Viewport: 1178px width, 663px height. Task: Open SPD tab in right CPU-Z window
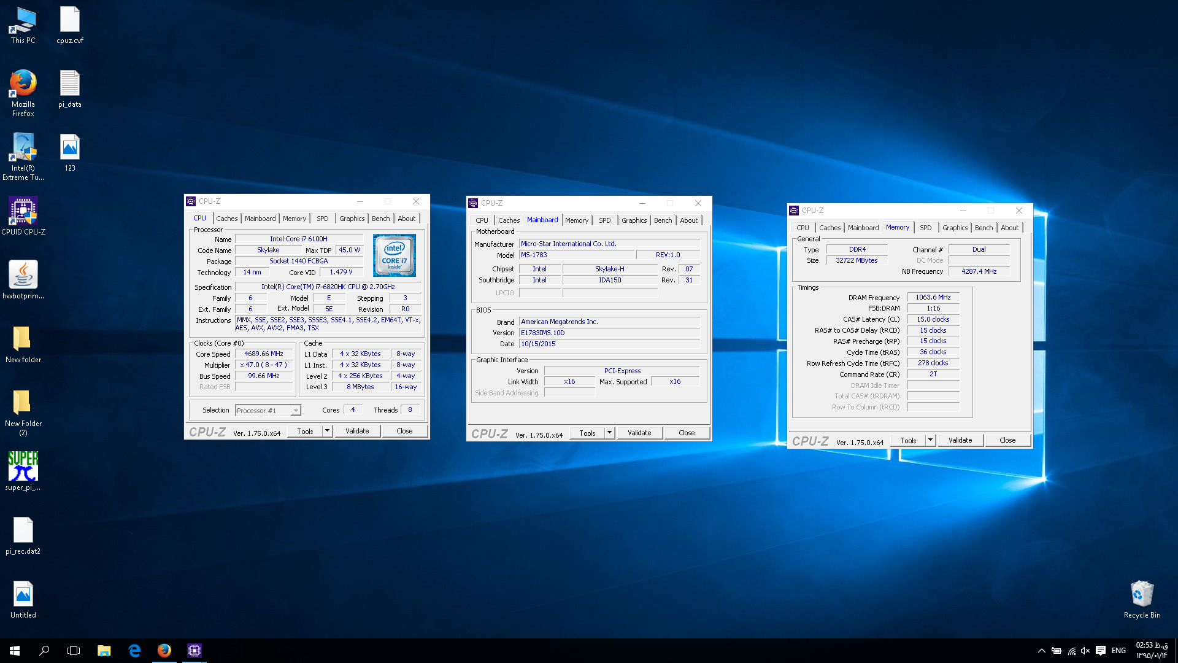pyautogui.click(x=926, y=228)
